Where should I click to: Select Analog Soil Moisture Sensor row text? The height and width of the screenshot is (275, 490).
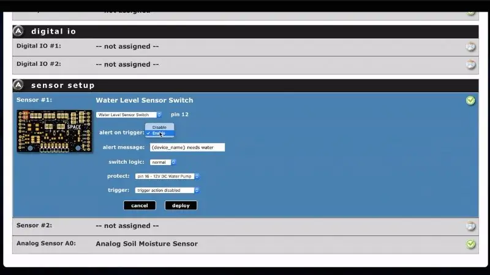[146, 244]
